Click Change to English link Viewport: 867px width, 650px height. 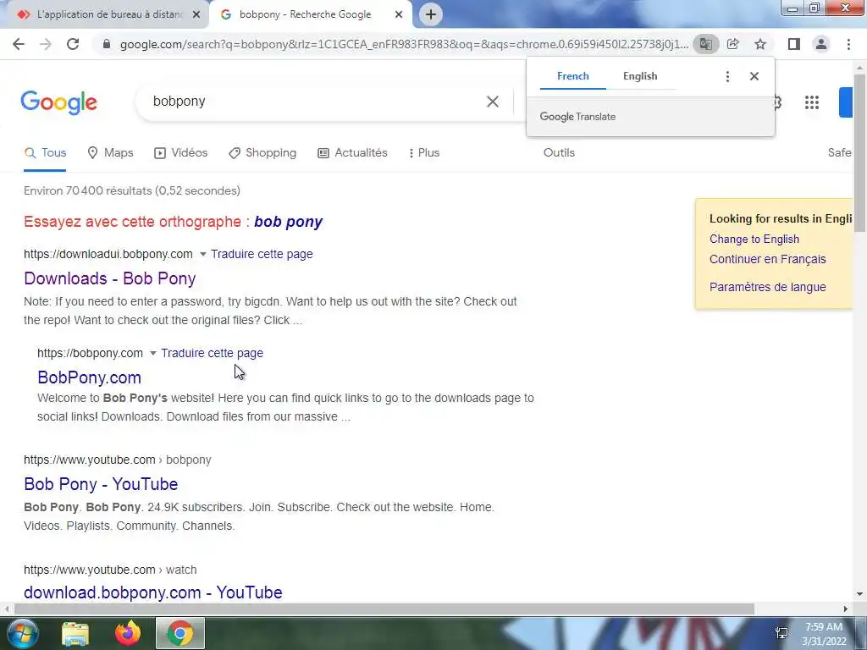[754, 240]
